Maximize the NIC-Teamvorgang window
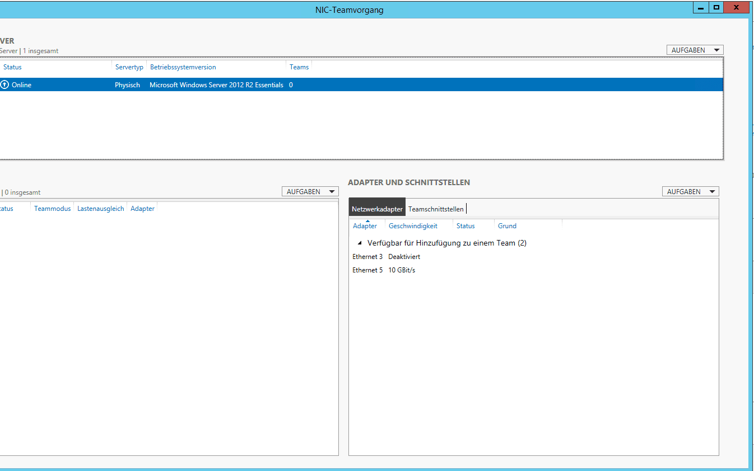The image size is (754, 471). tap(716, 8)
